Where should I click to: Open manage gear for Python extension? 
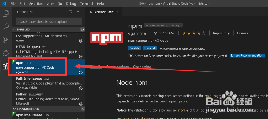tap(80, 104)
